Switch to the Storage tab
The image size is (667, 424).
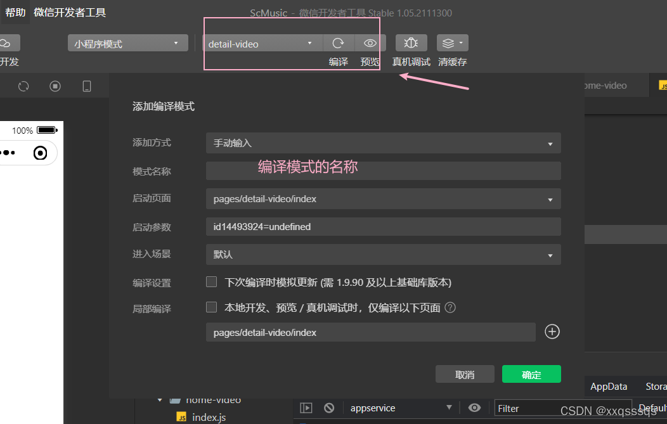click(656, 387)
